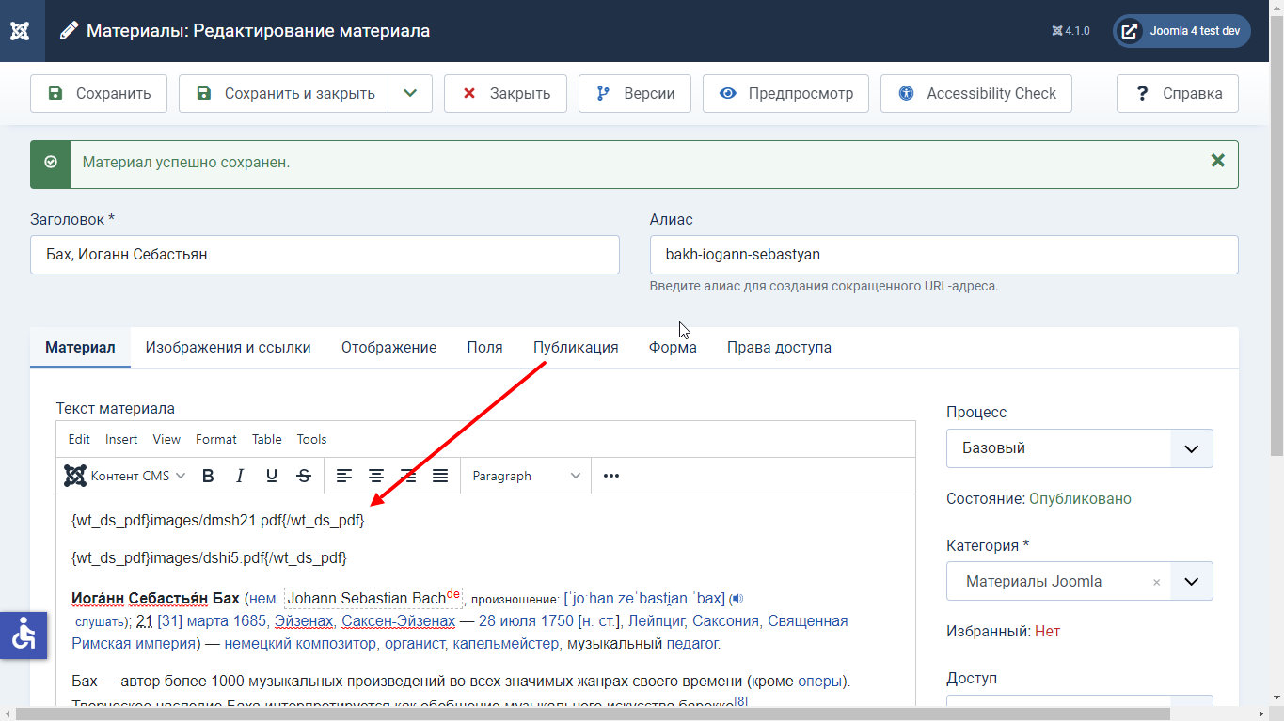Open the Insert menu in editor
The height and width of the screenshot is (721, 1284).
click(x=121, y=439)
